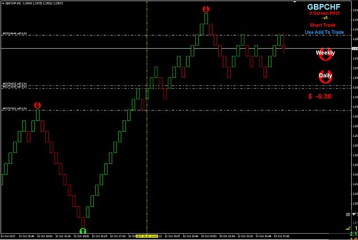
Task: Open the chart symbol dropdown triangle at top-left
Action: click(x=3, y=3)
